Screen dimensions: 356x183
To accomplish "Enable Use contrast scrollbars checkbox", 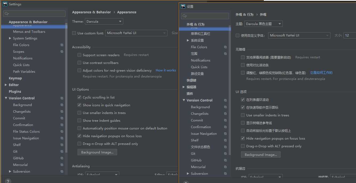I will click(x=79, y=63).
